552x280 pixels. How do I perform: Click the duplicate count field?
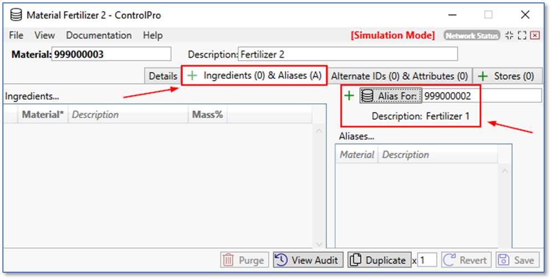coord(427,260)
